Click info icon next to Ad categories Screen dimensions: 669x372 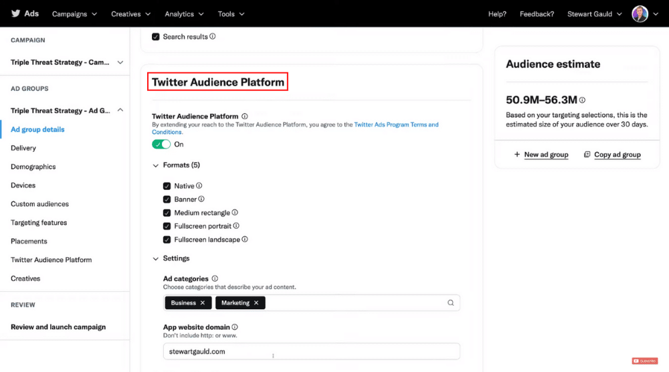(215, 278)
